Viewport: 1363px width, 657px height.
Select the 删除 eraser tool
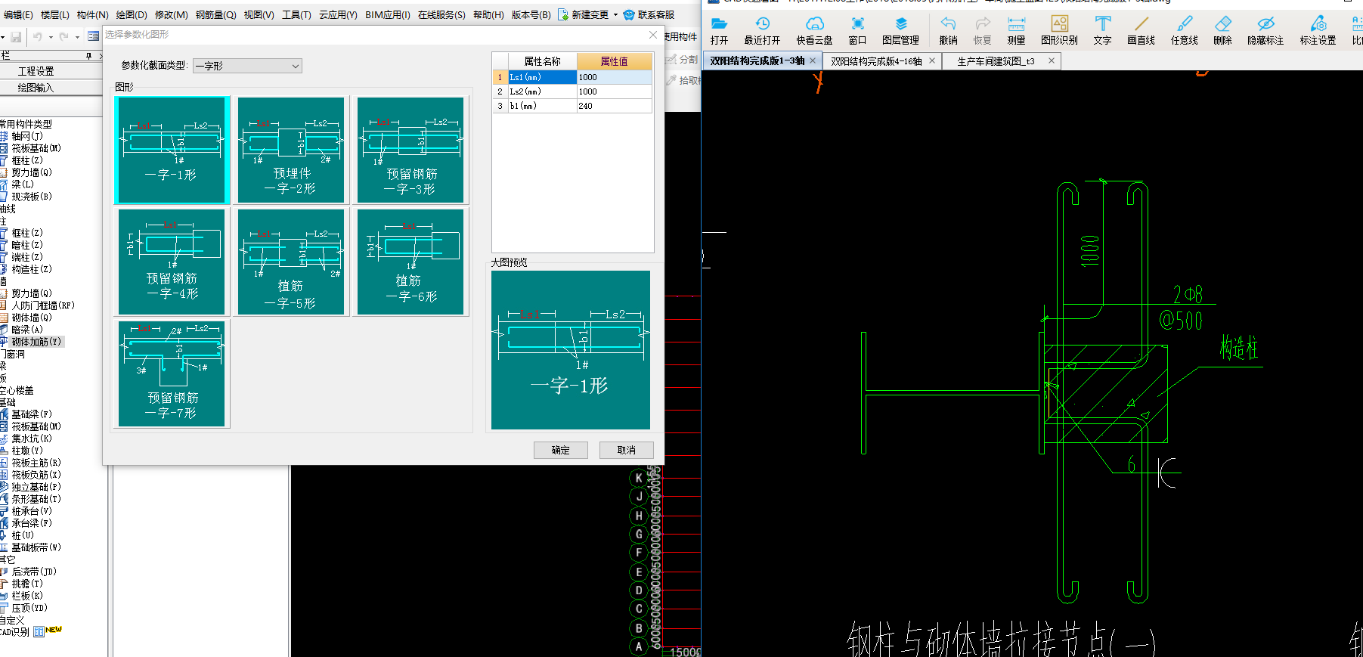pyautogui.click(x=1222, y=30)
